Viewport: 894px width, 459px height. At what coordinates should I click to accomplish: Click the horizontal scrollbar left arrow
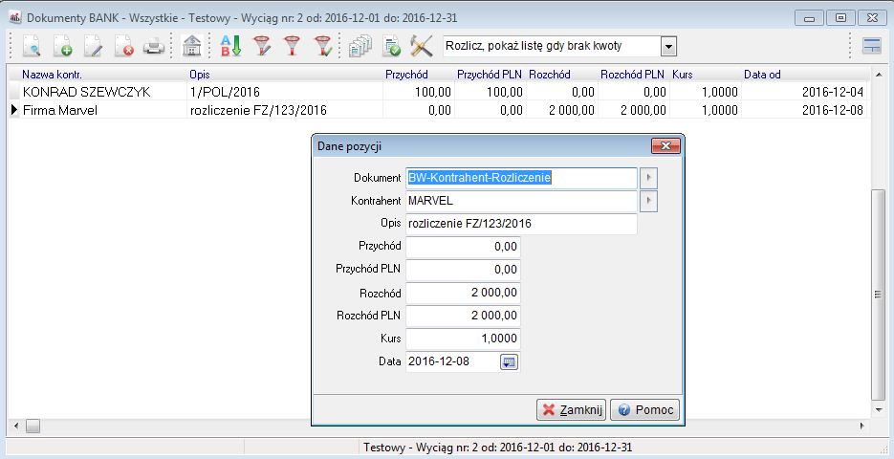coord(15,426)
